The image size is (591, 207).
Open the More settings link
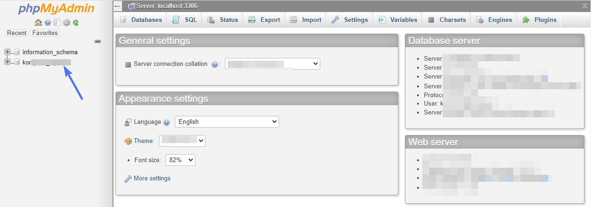(x=152, y=178)
